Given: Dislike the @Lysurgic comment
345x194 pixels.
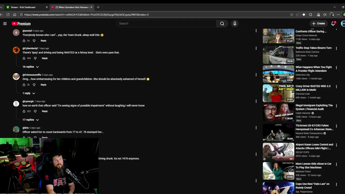Looking at the screenshot, I should 35,111.
